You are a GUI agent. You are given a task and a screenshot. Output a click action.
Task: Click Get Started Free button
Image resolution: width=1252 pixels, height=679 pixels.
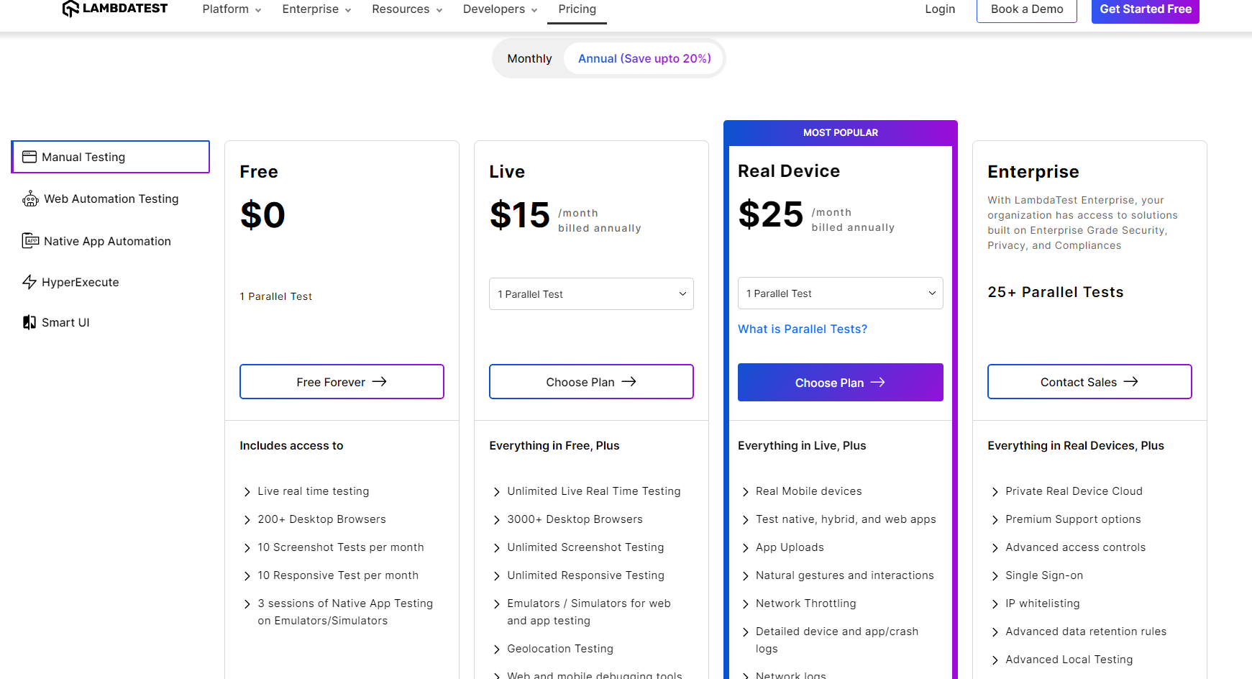[x=1145, y=9]
